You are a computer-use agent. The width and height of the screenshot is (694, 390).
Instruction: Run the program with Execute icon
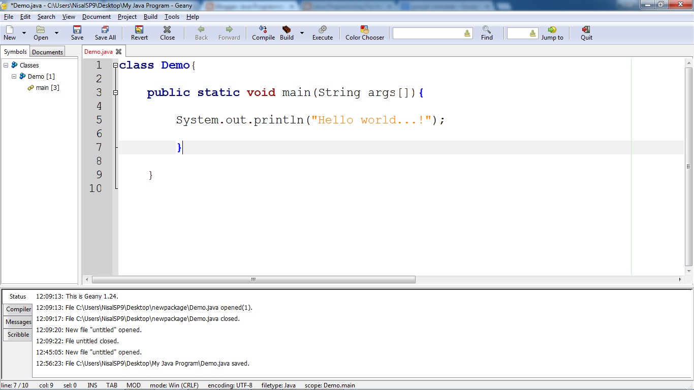pyautogui.click(x=322, y=29)
